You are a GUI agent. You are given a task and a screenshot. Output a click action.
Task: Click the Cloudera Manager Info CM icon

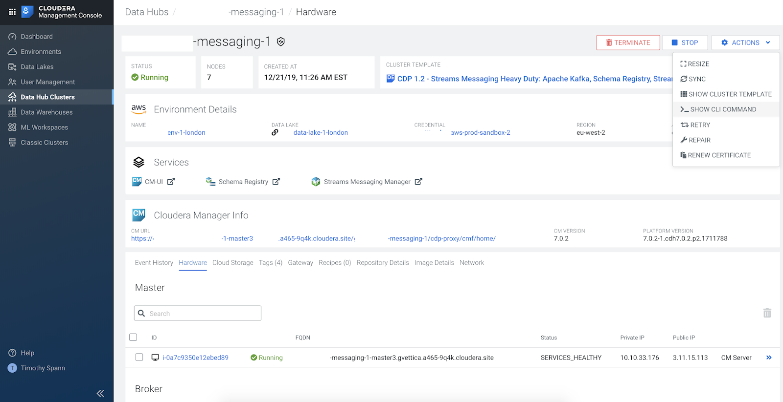(x=139, y=214)
